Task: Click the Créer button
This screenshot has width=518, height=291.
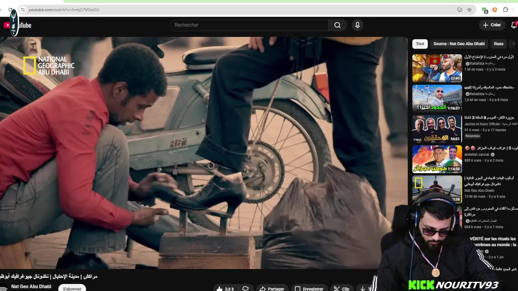Action: coord(492,25)
